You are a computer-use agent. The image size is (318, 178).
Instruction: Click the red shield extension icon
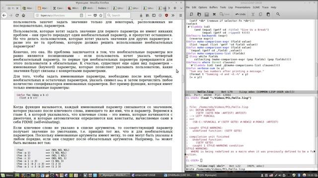point(166,15)
